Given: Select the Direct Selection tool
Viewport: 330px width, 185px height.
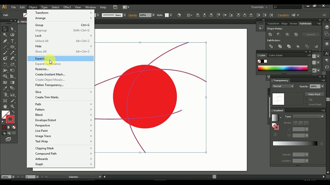Looking at the screenshot, I should 12,29.
